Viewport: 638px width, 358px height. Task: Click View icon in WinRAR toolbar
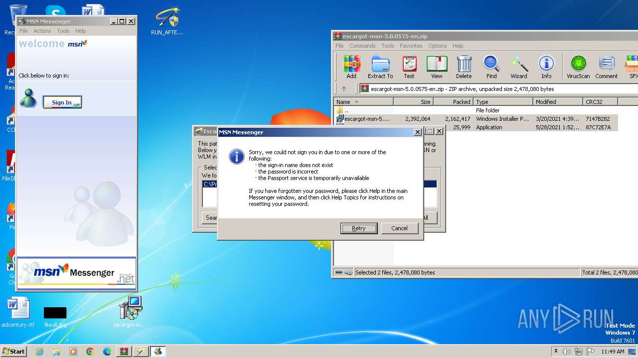pos(437,67)
